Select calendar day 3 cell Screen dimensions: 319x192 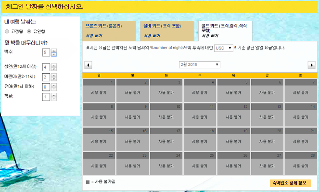click(x=166, y=90)
